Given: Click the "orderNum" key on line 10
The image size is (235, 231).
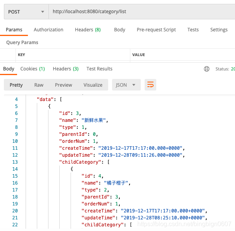Looking at the screenshot, I should pos(73,141).
